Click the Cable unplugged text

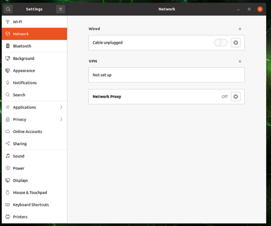point(107,42)
